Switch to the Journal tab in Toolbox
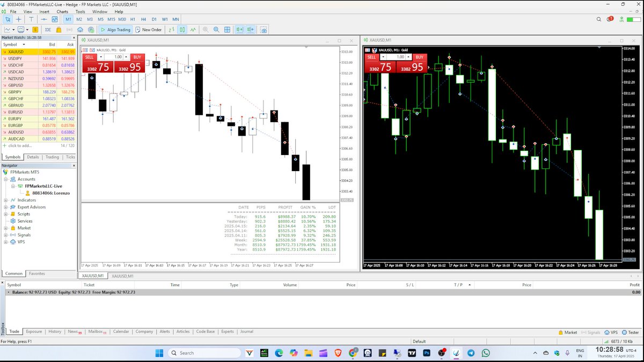Image resolution: width=644 pixels, height=362 pixels. click(x=246, y=331)
